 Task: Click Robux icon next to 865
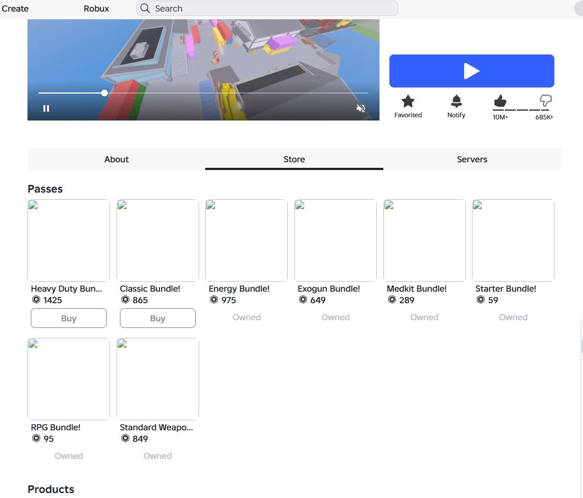[125, 299]
